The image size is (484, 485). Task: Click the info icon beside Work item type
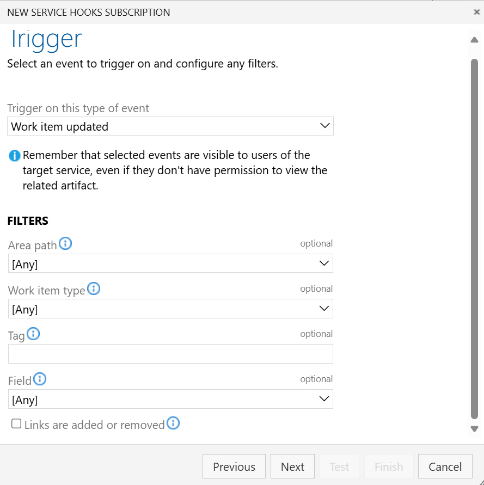[x=94, y=289]
